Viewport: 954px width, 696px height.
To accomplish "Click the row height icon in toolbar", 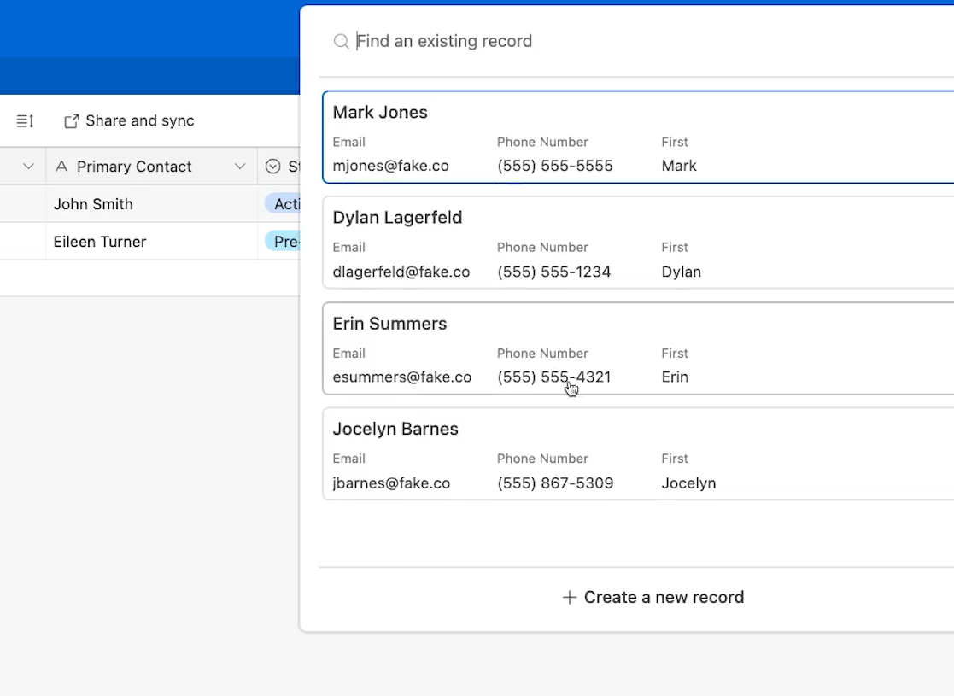I will 25,121.
